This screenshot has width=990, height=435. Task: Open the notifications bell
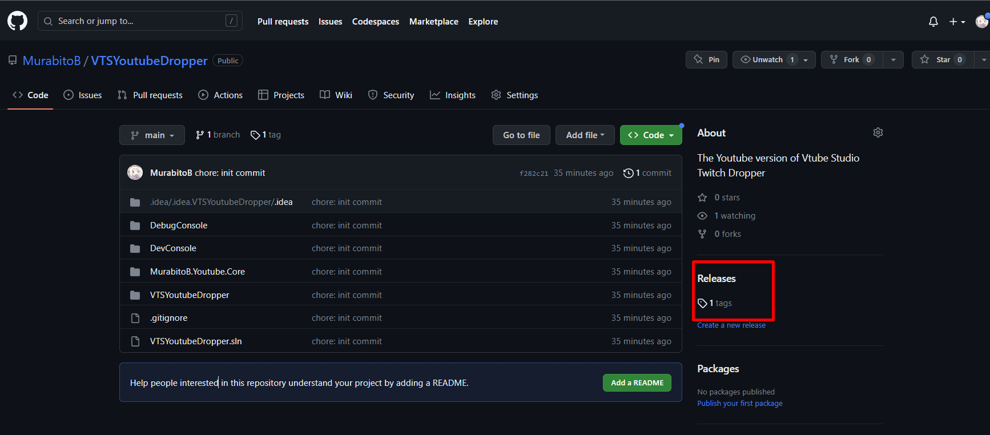click(x=933, y=22)
